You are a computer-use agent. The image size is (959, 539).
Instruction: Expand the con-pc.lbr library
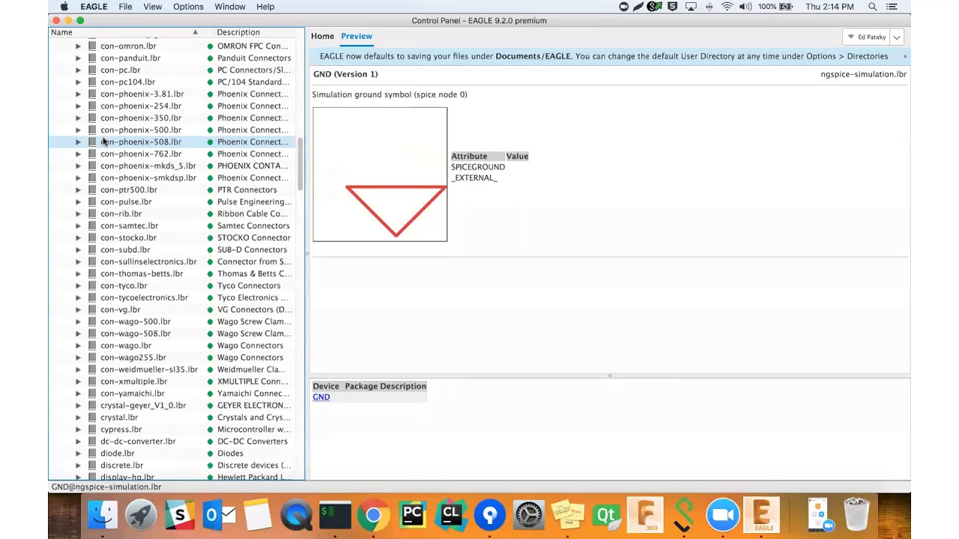tap(78, 70)
